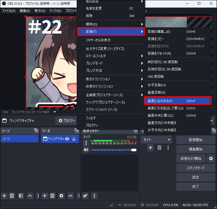Click 終了 button in Controls
217x209 pixels.
pyautogui.click(x=195, y=187)
